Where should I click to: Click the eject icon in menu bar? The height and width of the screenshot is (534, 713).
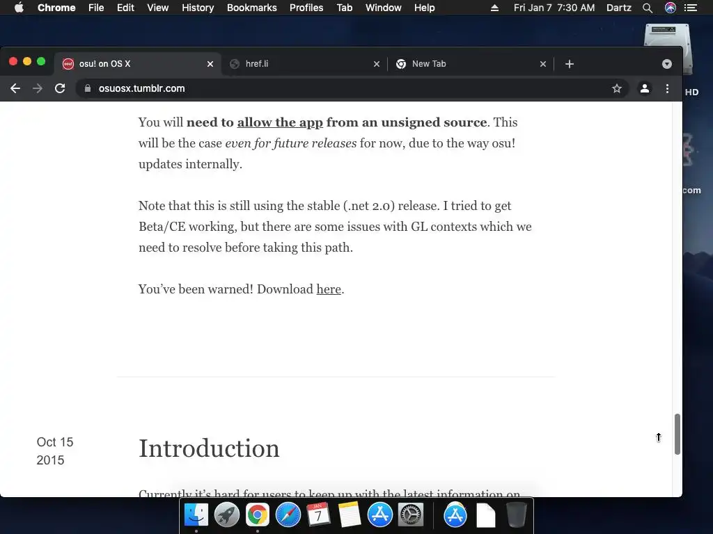(495, 8)
